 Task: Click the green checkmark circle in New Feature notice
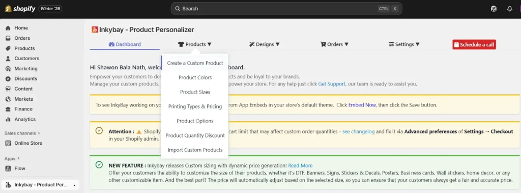[x=99, y=164]
